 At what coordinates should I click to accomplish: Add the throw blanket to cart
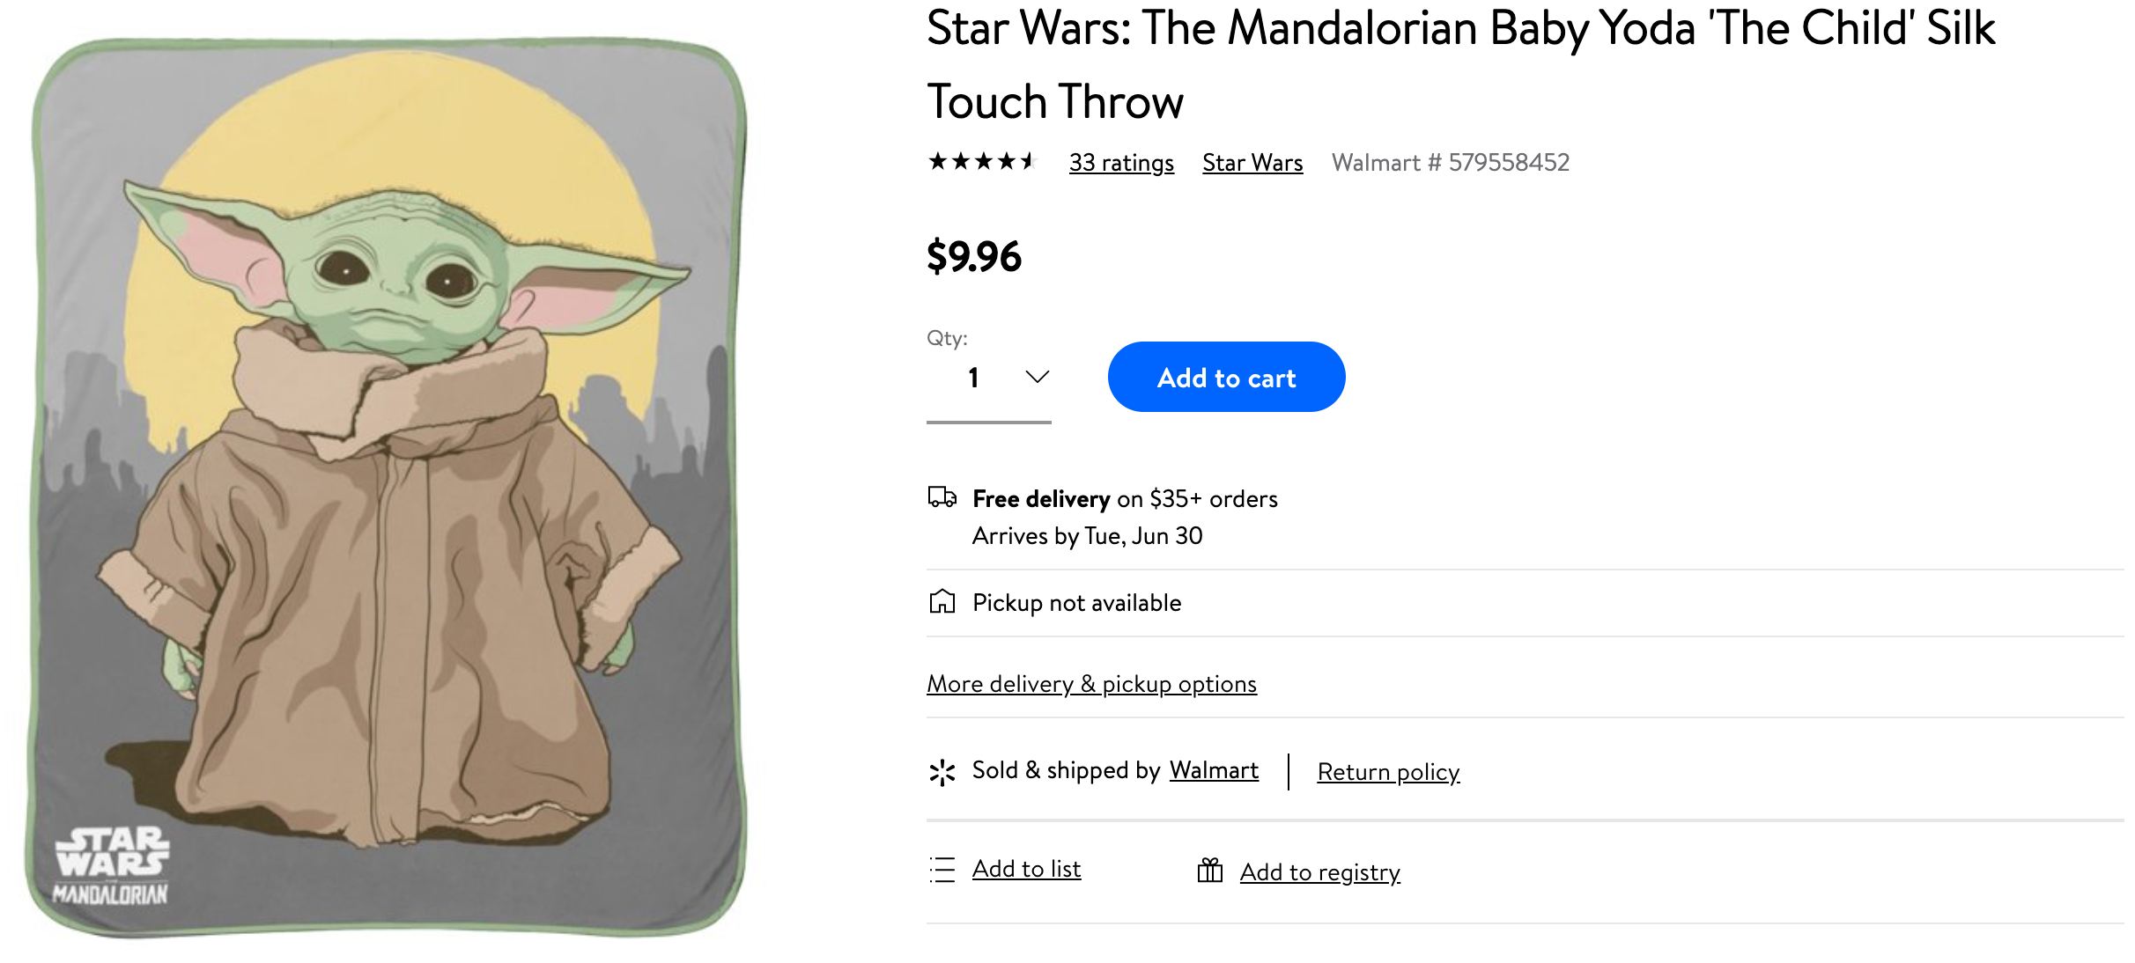(1226, 377)
